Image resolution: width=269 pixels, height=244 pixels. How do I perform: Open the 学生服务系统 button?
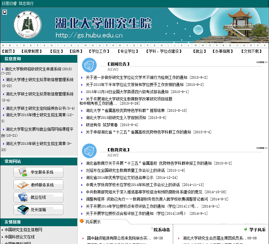point(38,172)
